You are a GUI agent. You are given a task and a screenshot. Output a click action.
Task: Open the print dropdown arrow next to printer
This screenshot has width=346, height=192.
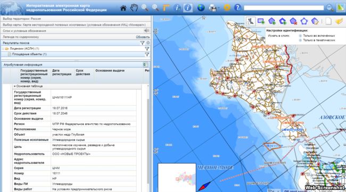[x=218, y=8]
